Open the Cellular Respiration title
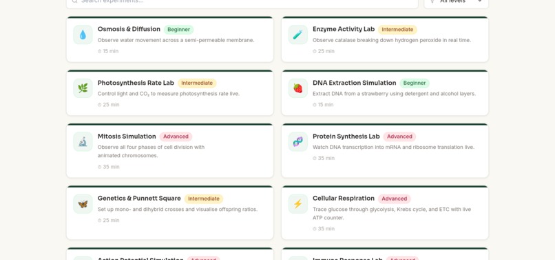Viewport: 555px width, 260px height. [x=344, y=199]
